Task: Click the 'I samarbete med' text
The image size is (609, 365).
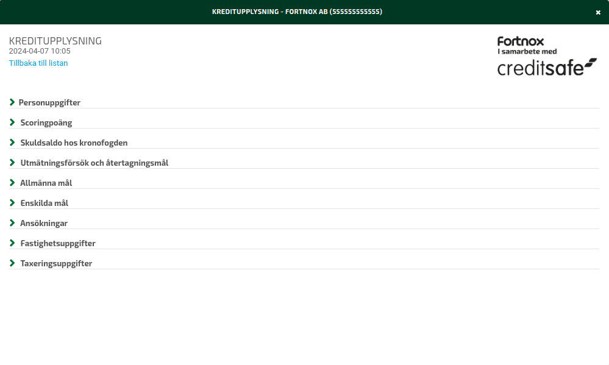Action: [x=527, y=51]
